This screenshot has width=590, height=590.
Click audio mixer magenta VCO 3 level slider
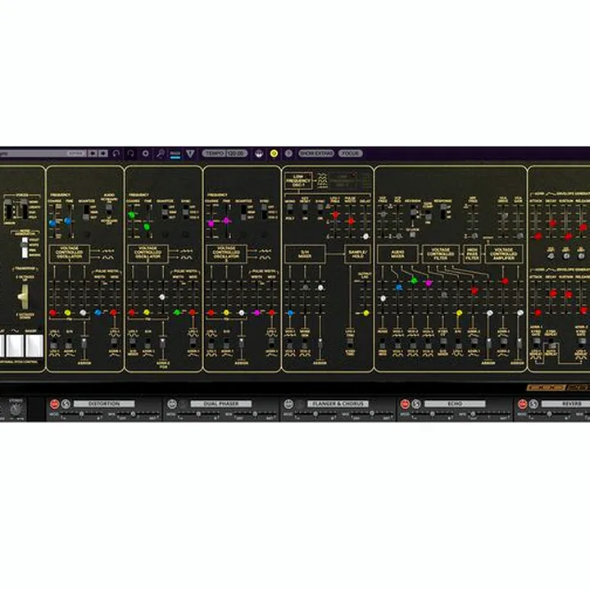point(429,283)
